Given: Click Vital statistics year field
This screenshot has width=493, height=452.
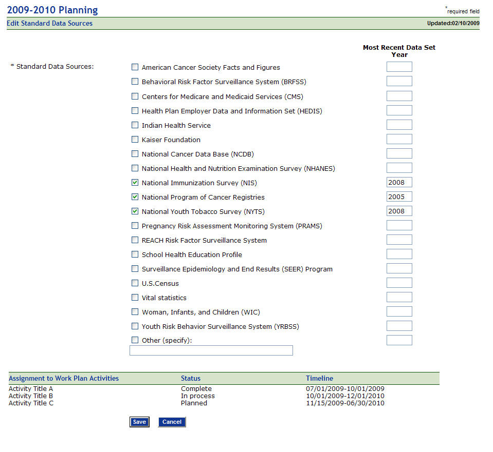Looking at the screenshot, I should [x=399, y=297].
